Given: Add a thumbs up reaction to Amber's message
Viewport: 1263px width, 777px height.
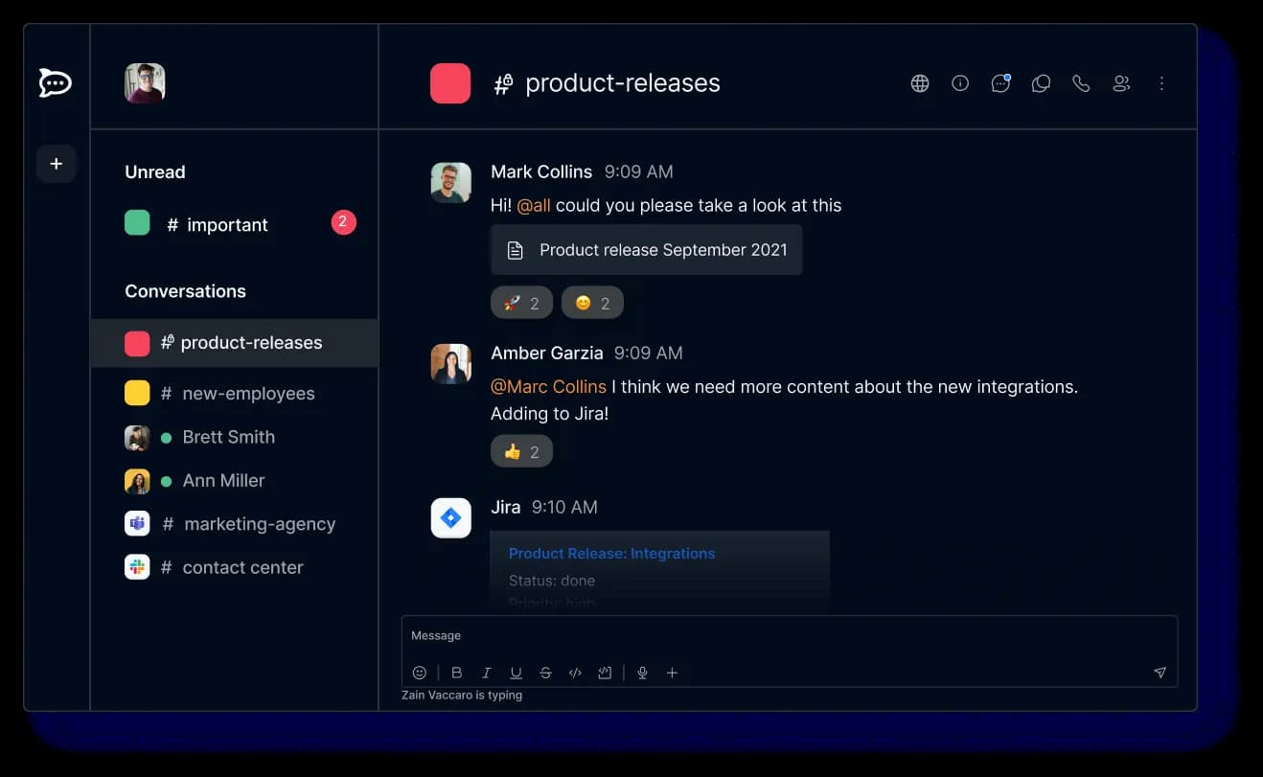Looking at the screenshot, I should (x=521, y=450).
